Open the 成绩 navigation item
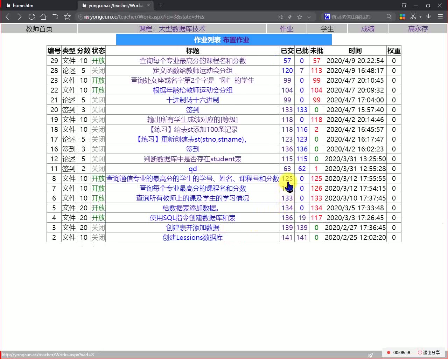 (x=368, y=29)
